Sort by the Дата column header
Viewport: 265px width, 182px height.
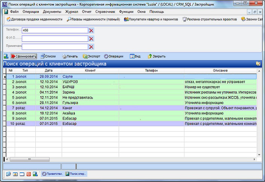click(49, 71)
